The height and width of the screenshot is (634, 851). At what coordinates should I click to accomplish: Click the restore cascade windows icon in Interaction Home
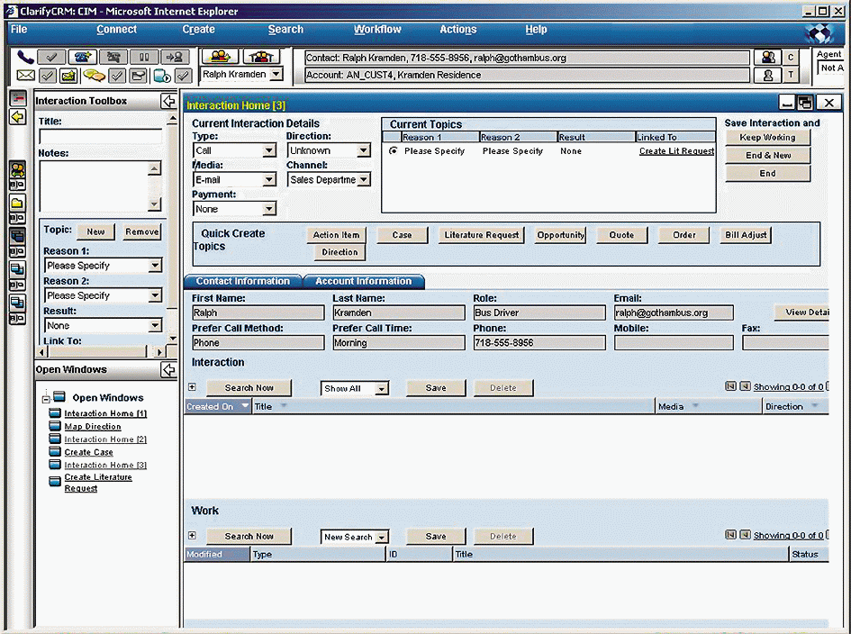click(x=805, y=102)
